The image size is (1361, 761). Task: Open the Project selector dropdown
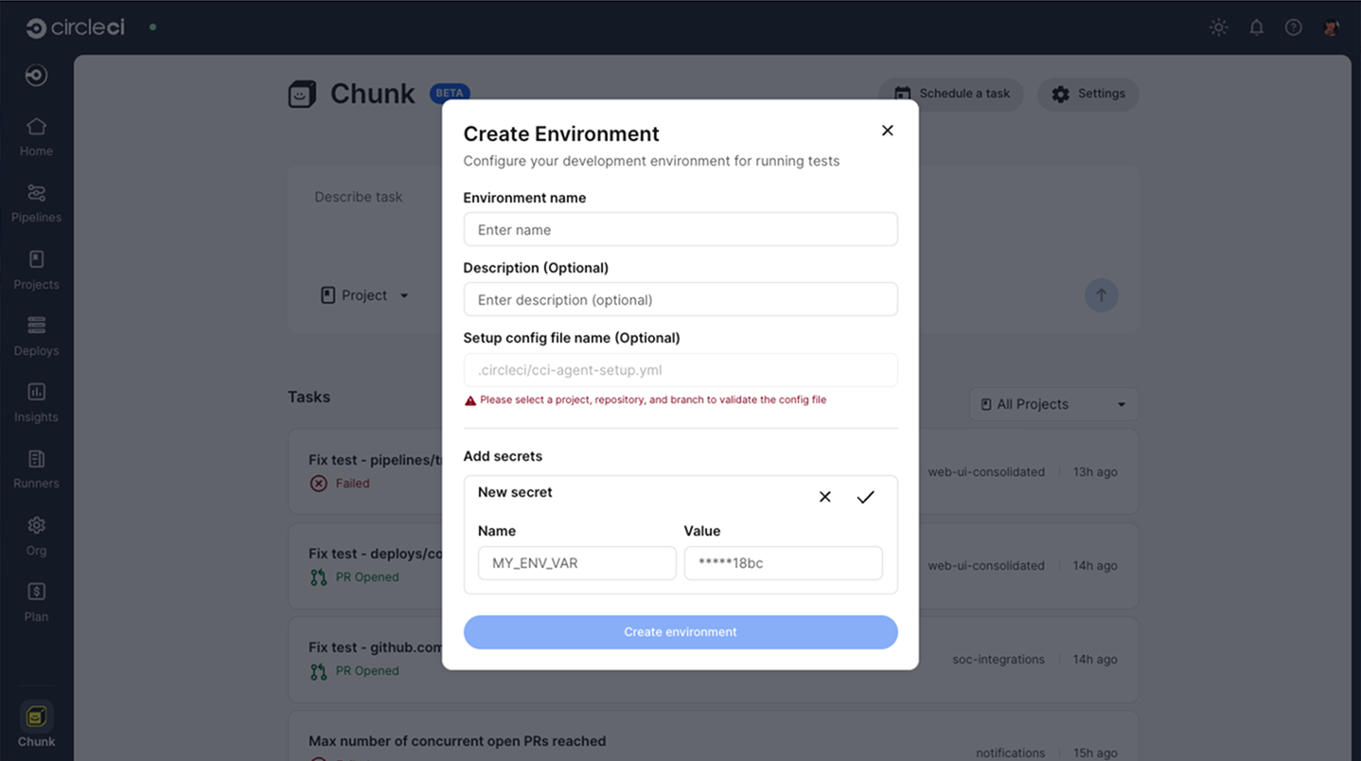pos(365,294)
